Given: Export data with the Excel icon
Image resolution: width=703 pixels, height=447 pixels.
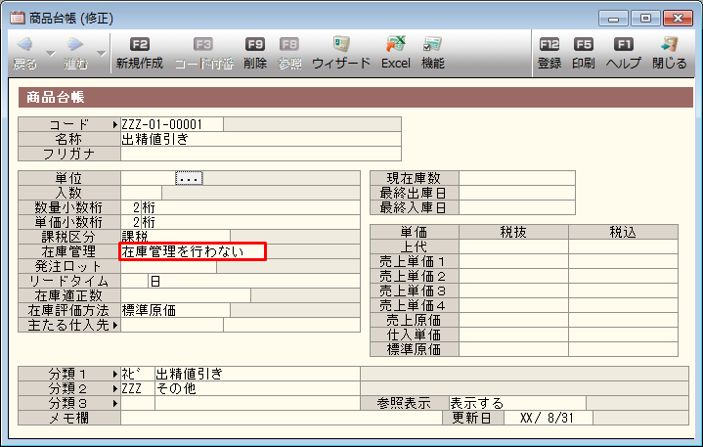Looking at the screenshot, I should tap(395, 54).
